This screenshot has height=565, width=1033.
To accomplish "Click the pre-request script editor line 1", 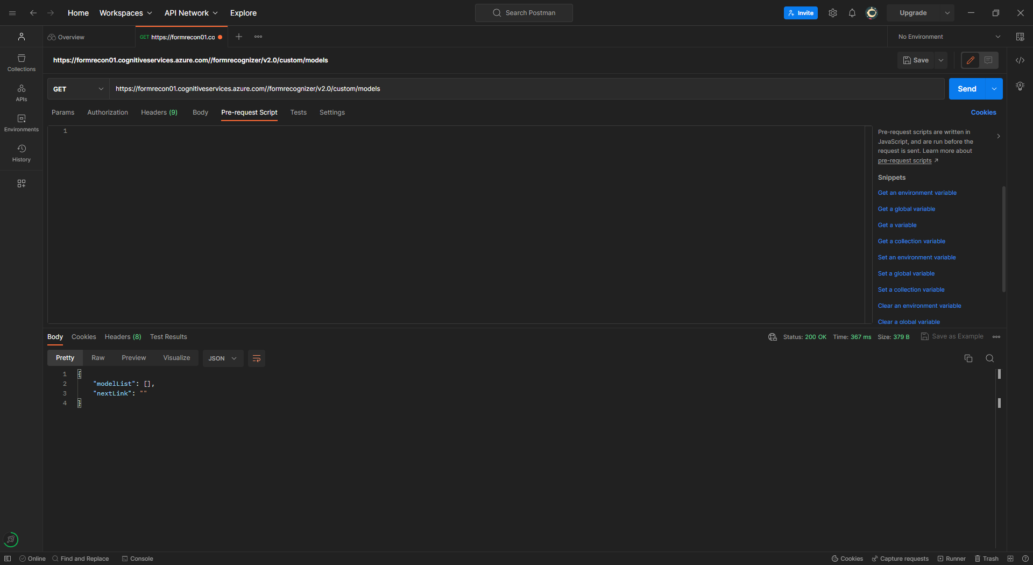I will tap(468, 131).
